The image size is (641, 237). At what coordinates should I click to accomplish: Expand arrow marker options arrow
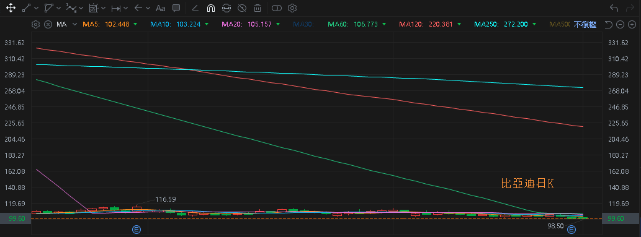[148, 8]
